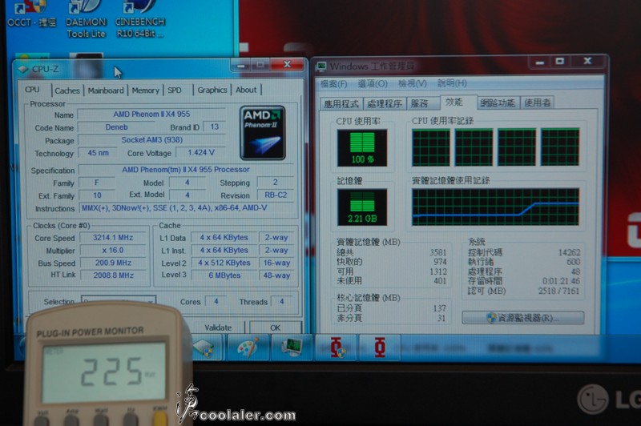The image size is (641, 426).
Task: Click the Validate button in CPU-Z
Action: (218, 328)
